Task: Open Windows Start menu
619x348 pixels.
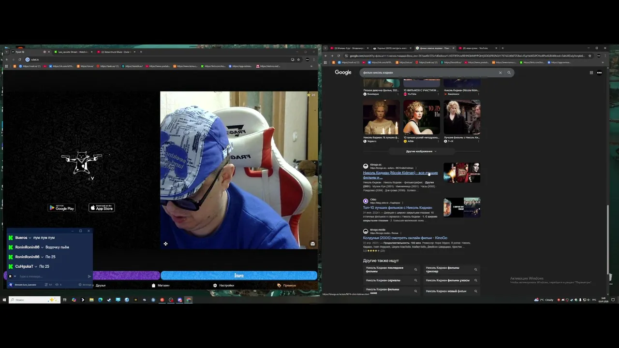Action: (4, 300)
